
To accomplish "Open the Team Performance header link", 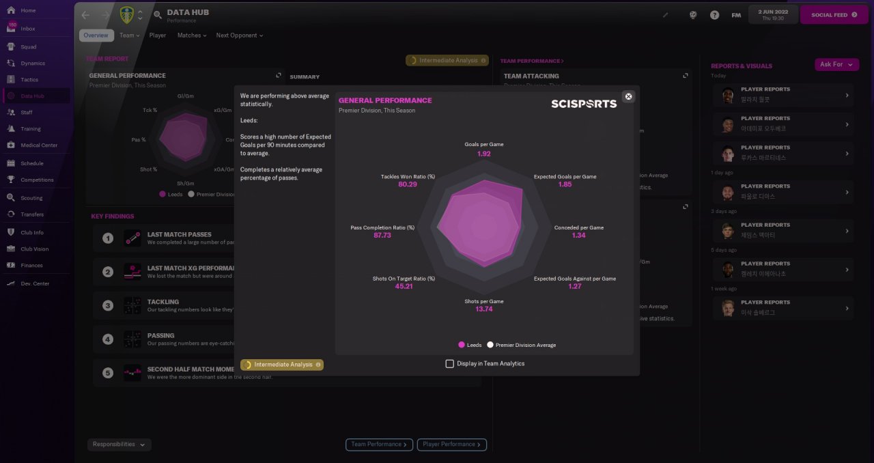I will pos(532,61).
